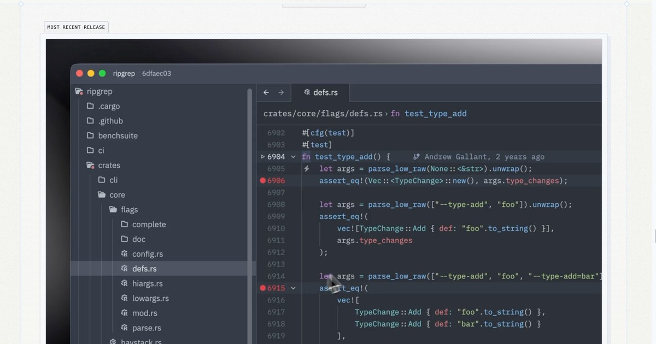Image resolution: width=656 pixels, height=344 pixels.
Task: Click folder icon beside benchsuite
Action: coord(90,135)
